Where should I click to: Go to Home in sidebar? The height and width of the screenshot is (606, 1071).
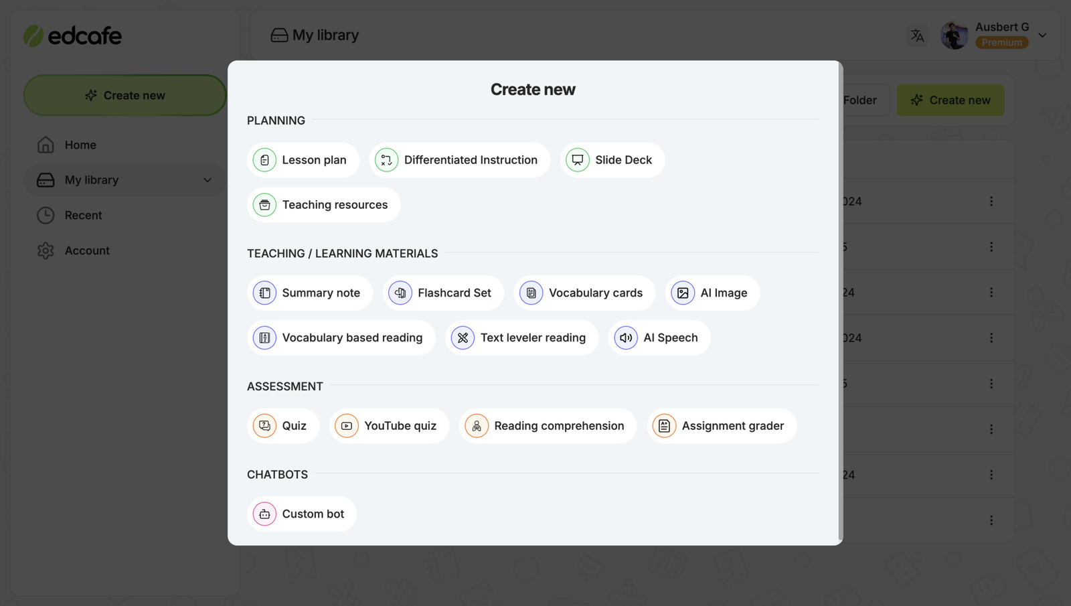pos(80,145)
